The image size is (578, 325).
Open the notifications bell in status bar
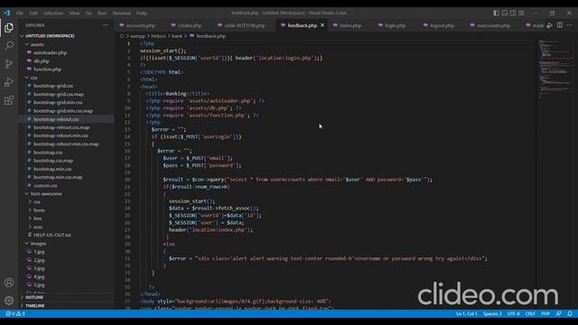click(570, 313)
